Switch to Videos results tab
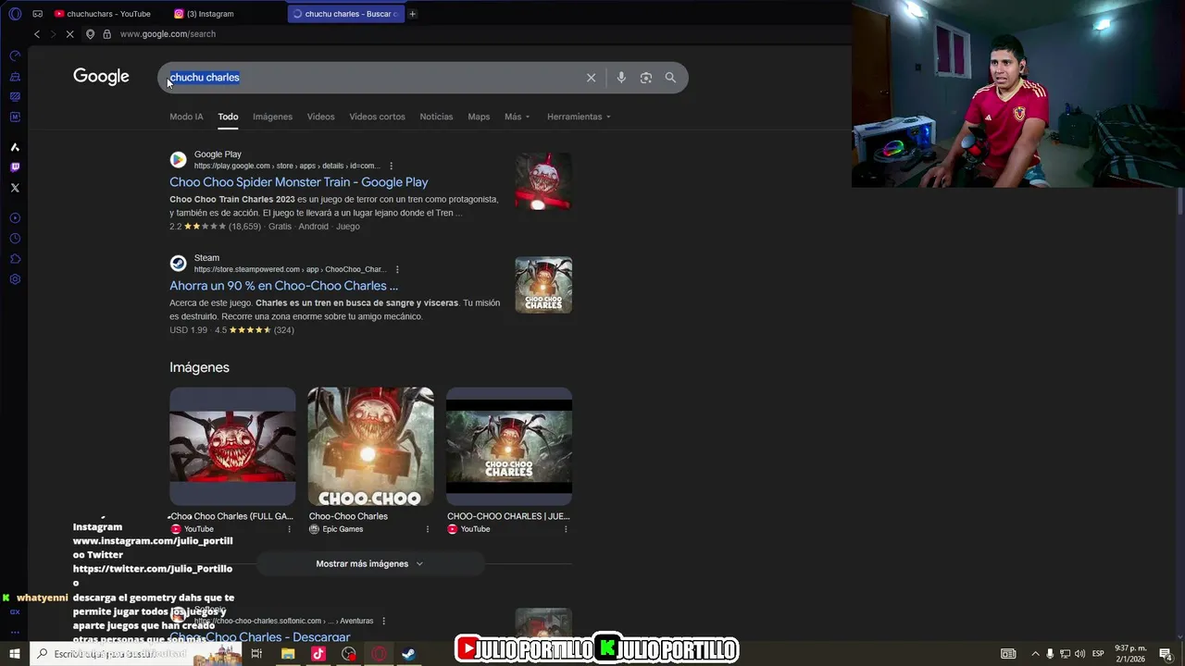Image resolution: width=1185 pixels, height=666 pixels. click(x=320, y=117)
